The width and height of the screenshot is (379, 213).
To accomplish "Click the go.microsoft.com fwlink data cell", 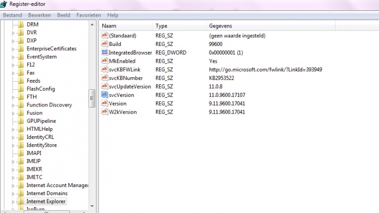I will click(x=265, y=70).
